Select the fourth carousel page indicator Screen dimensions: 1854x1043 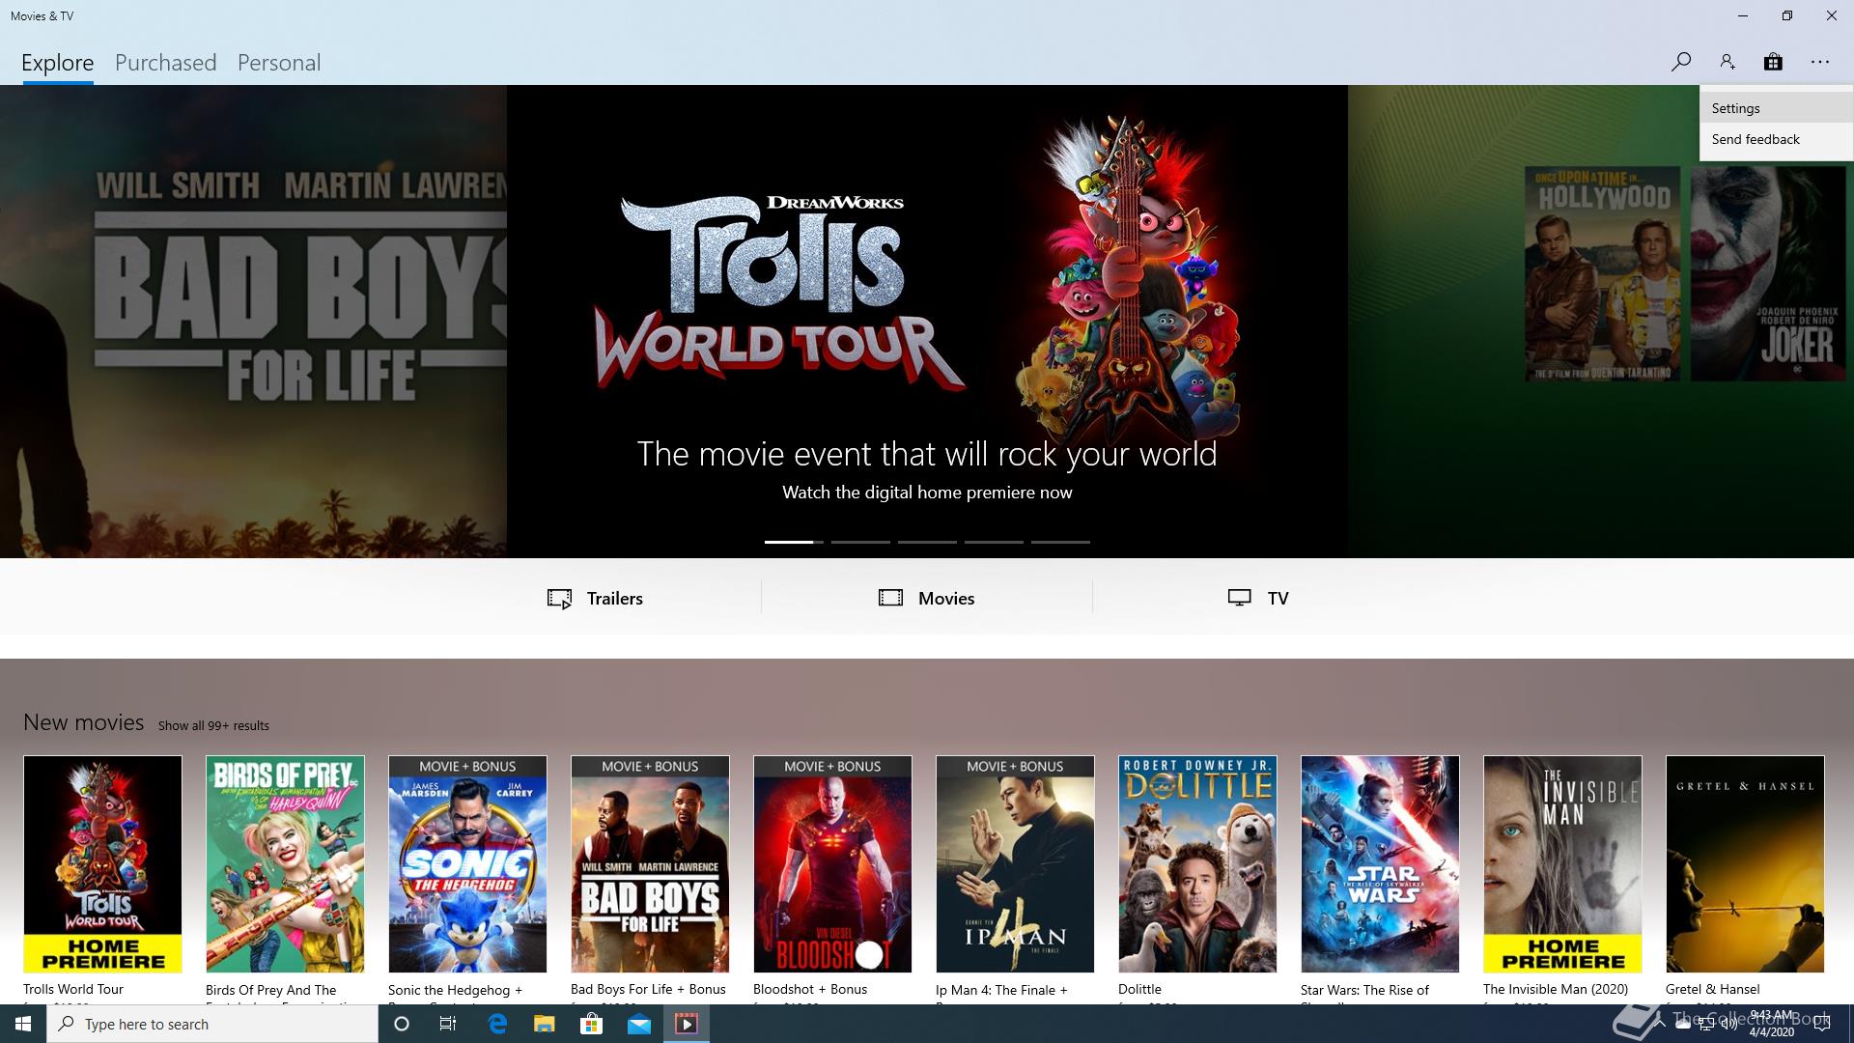[994, 542]
